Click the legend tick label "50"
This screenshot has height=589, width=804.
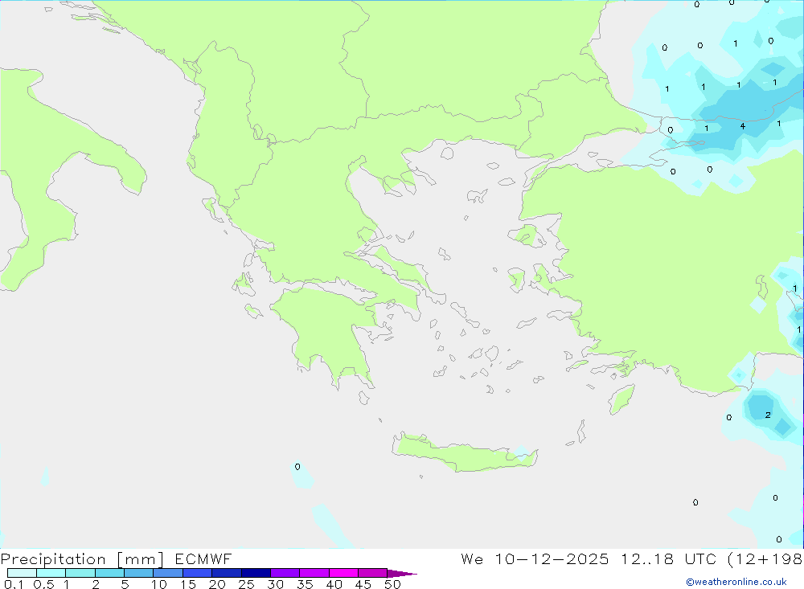[392, 584]
